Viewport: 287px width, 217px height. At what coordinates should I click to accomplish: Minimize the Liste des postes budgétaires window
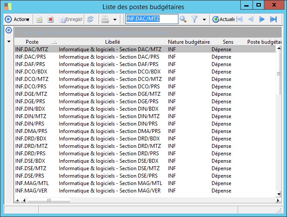(246, 5)
